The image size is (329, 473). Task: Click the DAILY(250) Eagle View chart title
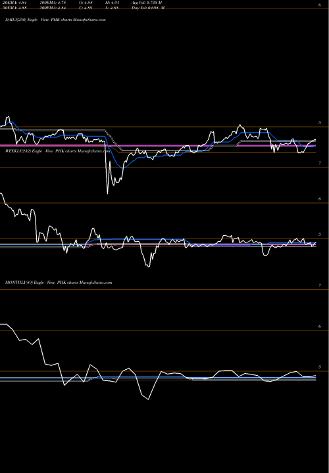(55, 20)
